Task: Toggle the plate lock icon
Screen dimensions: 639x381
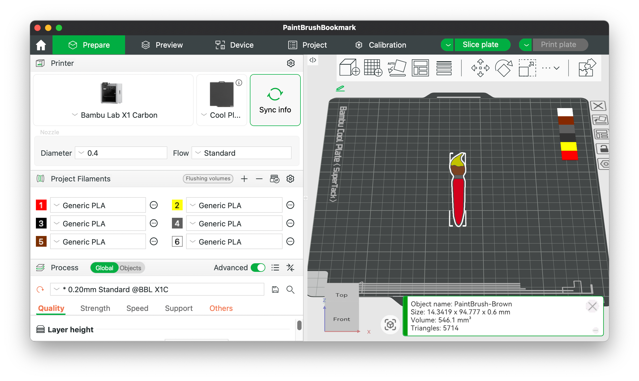Action: coord(603,148)
